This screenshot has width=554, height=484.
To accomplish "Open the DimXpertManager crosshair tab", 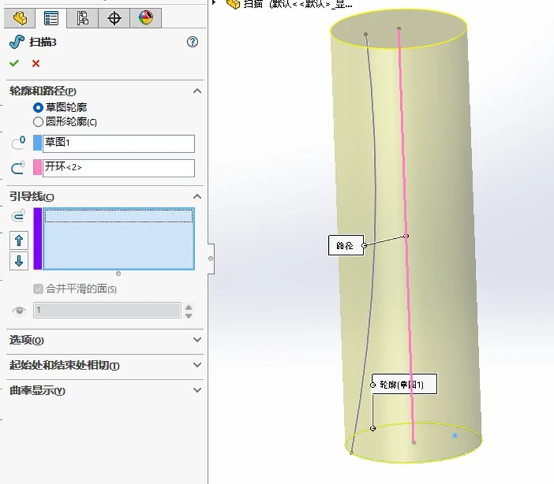I will click(114, 18).
